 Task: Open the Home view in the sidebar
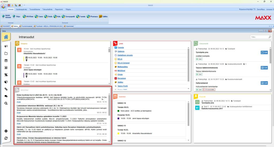(6, 37)
